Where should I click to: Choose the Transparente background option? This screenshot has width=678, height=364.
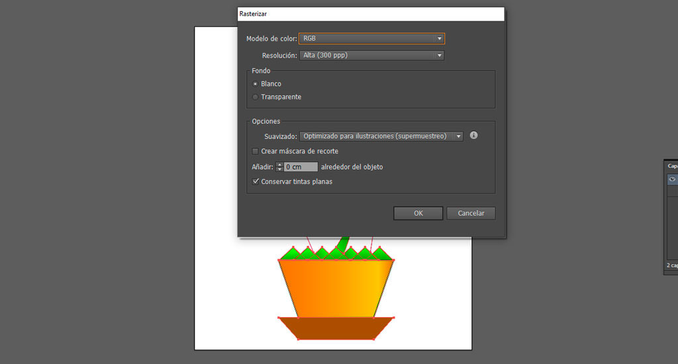pyautogui.click(x=256, y=97)
